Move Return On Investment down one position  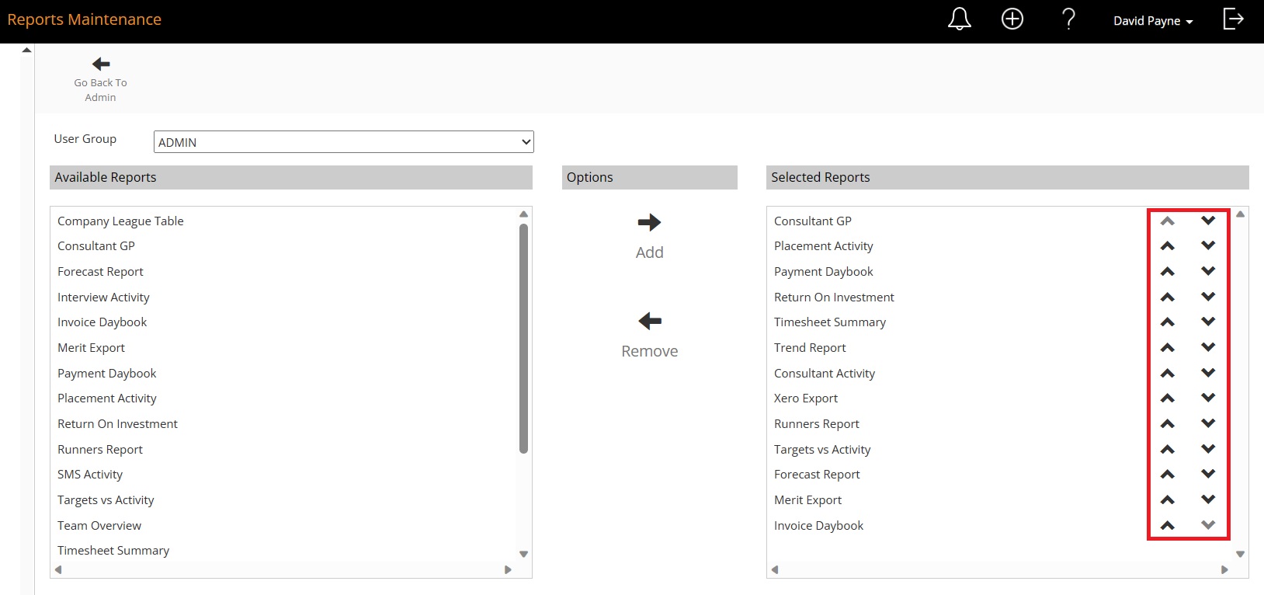(x=1208, y=297)
